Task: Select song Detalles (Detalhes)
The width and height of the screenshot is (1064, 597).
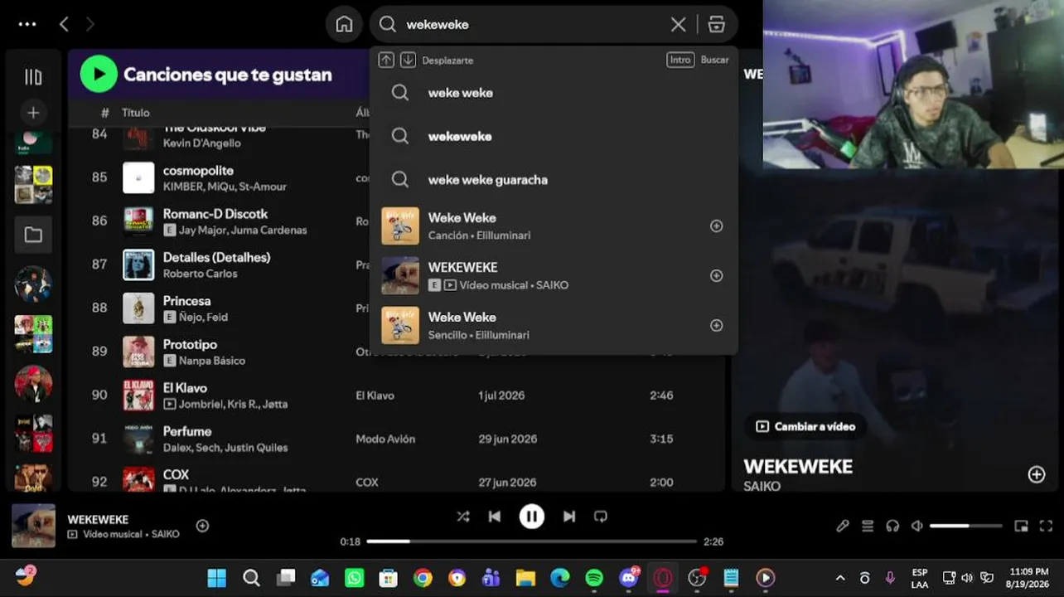Action: [217, 257]
